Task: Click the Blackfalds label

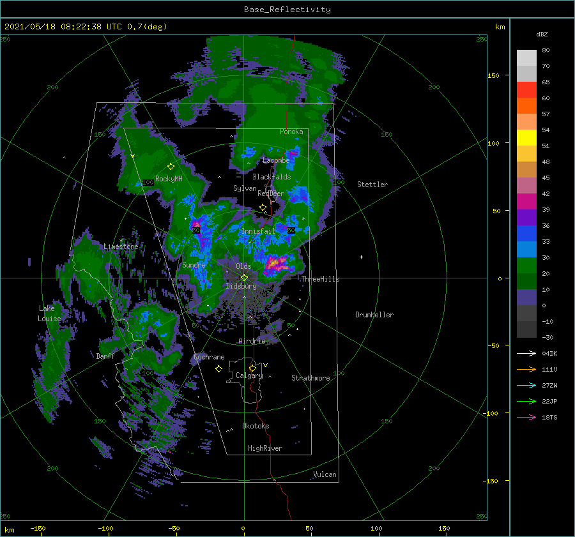Action: (272, 177)
